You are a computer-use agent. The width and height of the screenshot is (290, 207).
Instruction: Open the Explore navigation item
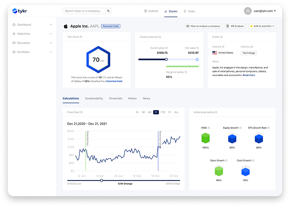(x=151, y=11)
